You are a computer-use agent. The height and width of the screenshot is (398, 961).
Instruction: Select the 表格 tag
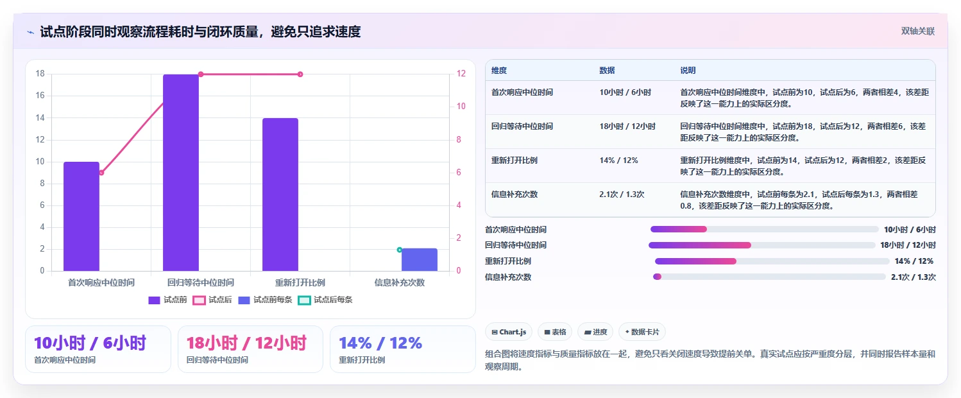click(x=555, y=332)
